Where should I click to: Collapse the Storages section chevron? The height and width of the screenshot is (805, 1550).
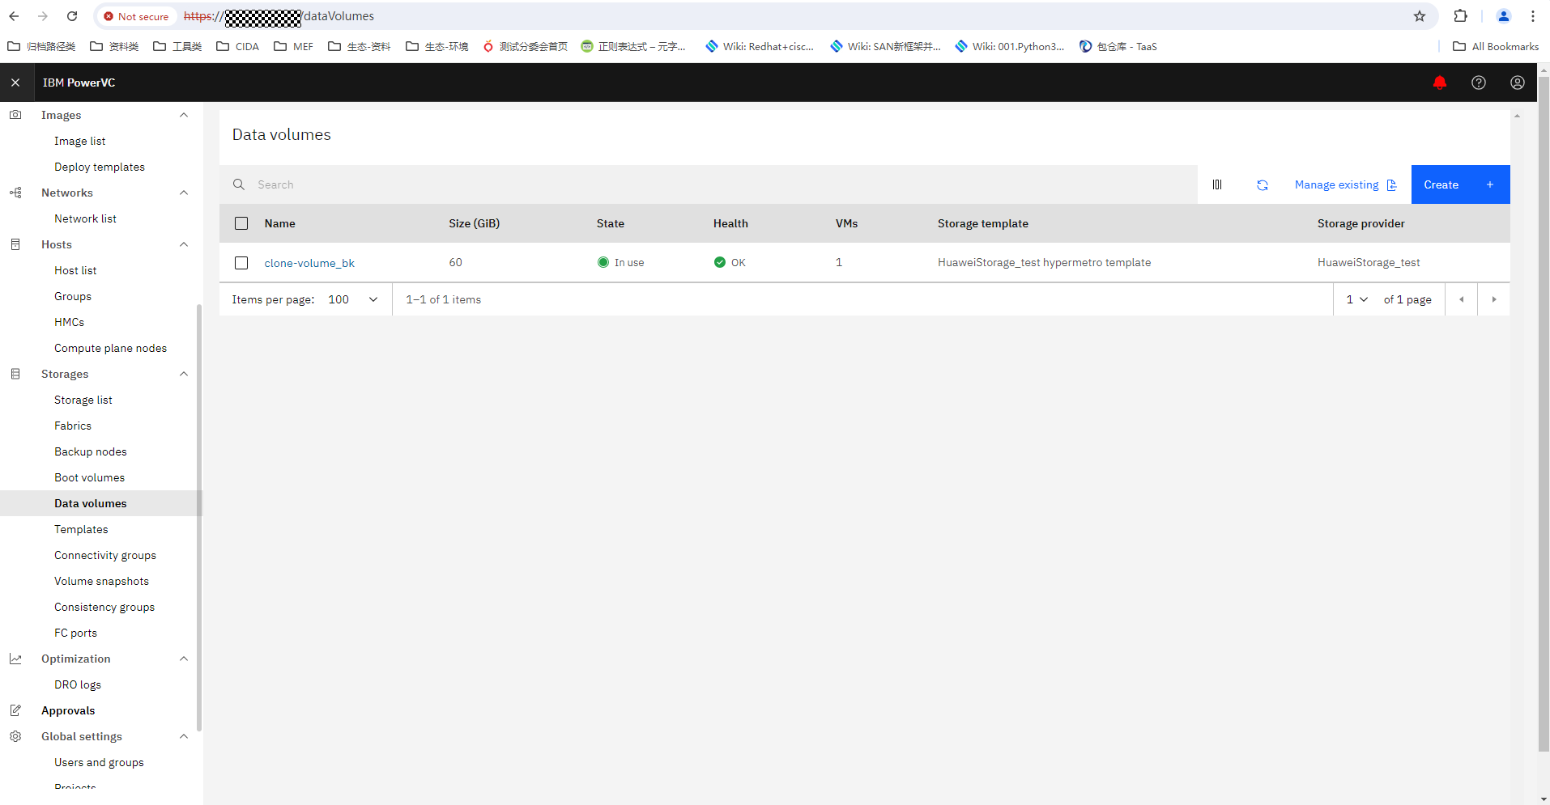184,374
